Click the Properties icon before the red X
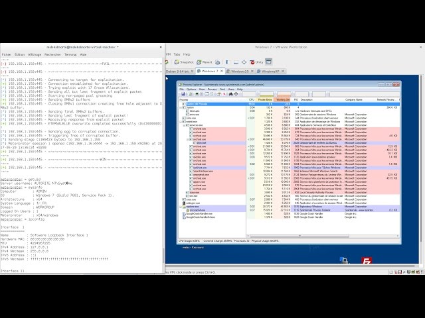Image resolution: width=425 pixels, height=318 pixels. [218, 94]
